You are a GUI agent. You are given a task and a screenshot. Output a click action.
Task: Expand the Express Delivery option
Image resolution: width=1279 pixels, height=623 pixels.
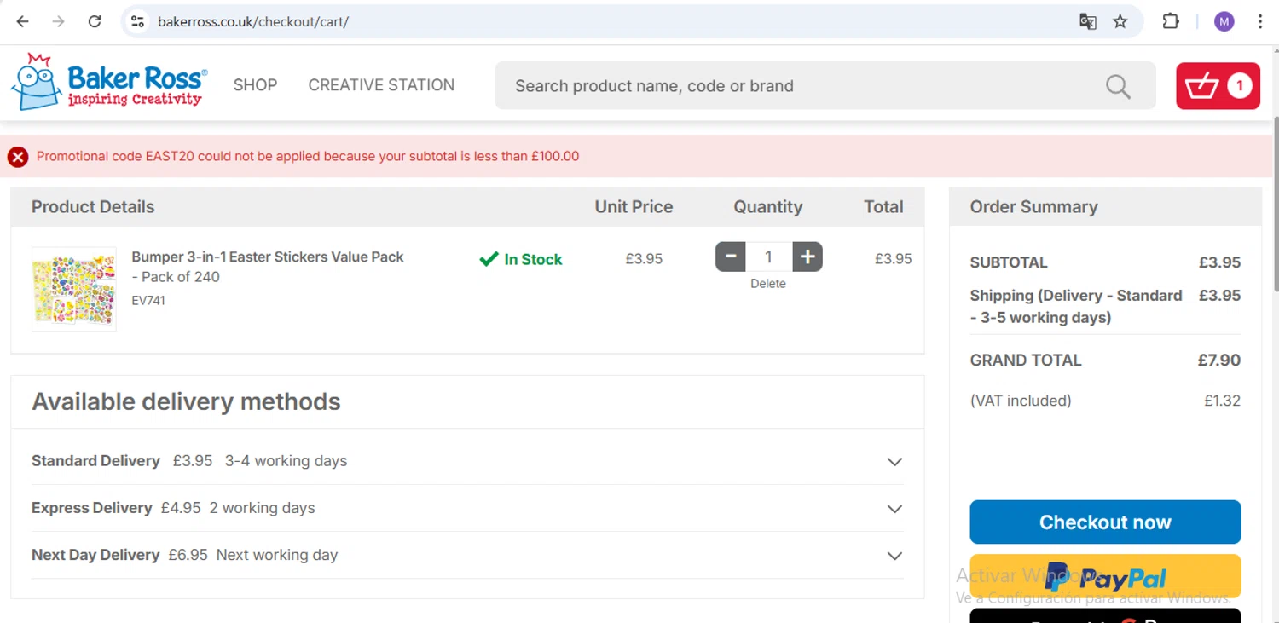point(894,509)
